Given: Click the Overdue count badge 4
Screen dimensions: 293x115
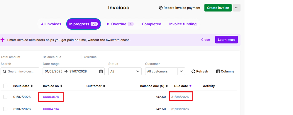Looking at the screenshot, I should (x=131, y=24).
